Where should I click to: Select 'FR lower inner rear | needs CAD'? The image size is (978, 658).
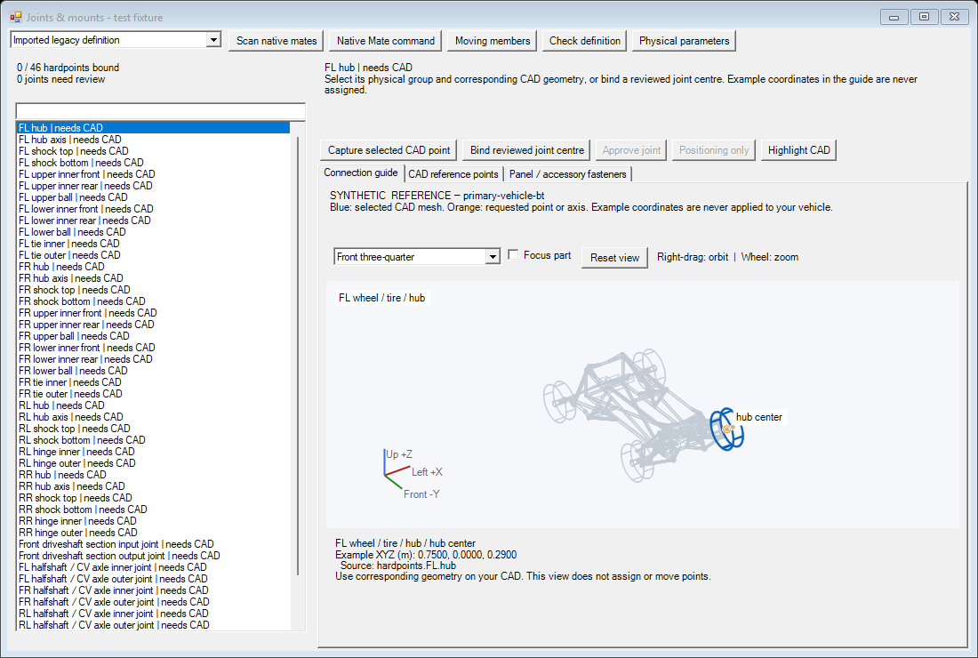(153, 359)
